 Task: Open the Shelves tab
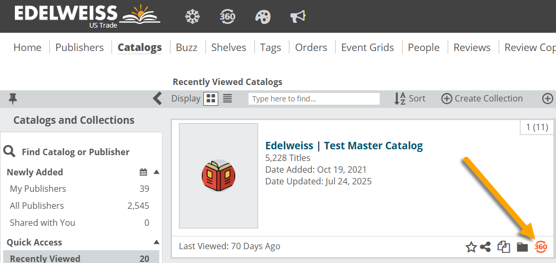229,47
